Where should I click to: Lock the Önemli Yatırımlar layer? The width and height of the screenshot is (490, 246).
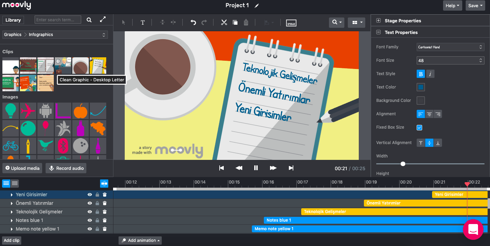97,203
